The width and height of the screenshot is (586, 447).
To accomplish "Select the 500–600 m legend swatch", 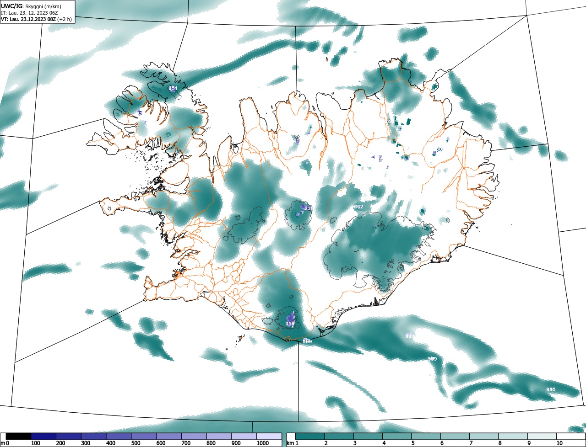I will point(144,436).
